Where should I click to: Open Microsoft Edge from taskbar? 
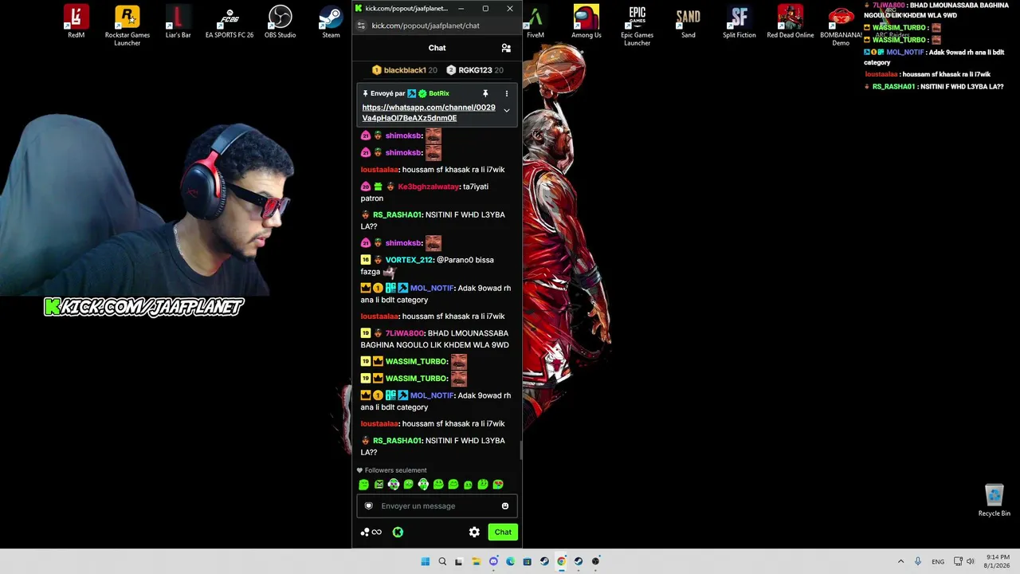pyautogui.click(x=510, y=561)
